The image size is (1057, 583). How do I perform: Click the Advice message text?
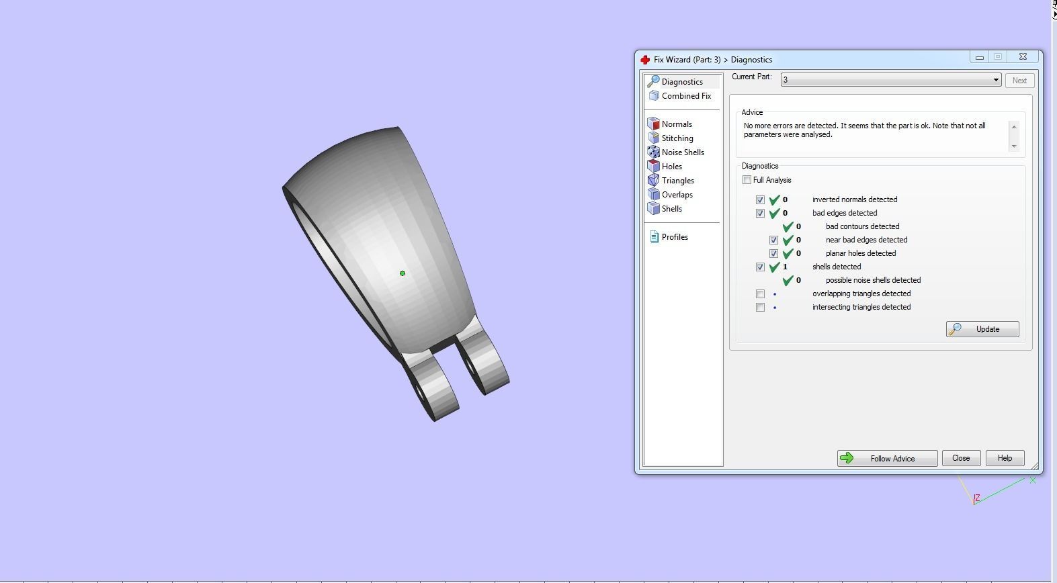tap(865, 130)
